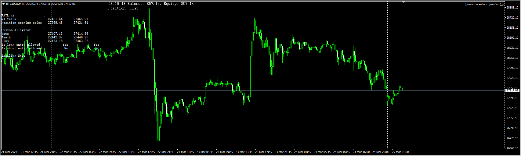The height and width of the screenshot is (156, 521).
Task: Click the Lips value 27463.27
Action: (x=81, y=41)
